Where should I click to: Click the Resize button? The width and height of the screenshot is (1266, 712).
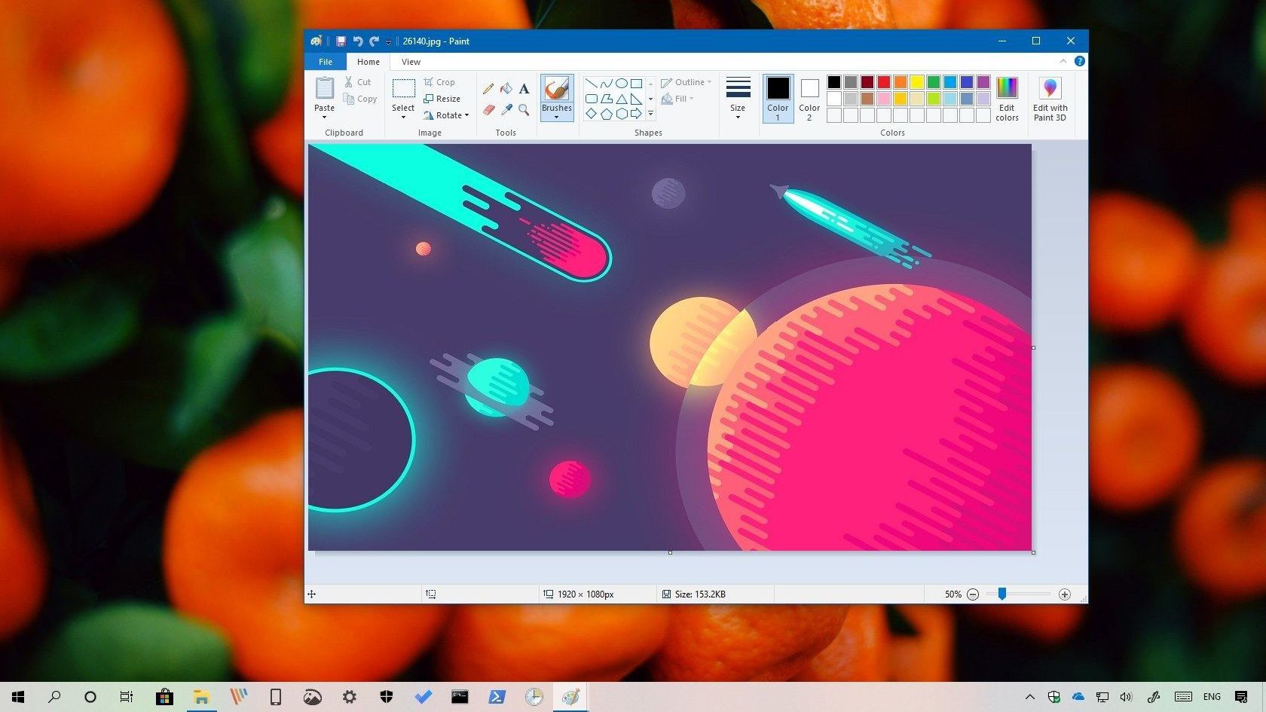[442, 99]
